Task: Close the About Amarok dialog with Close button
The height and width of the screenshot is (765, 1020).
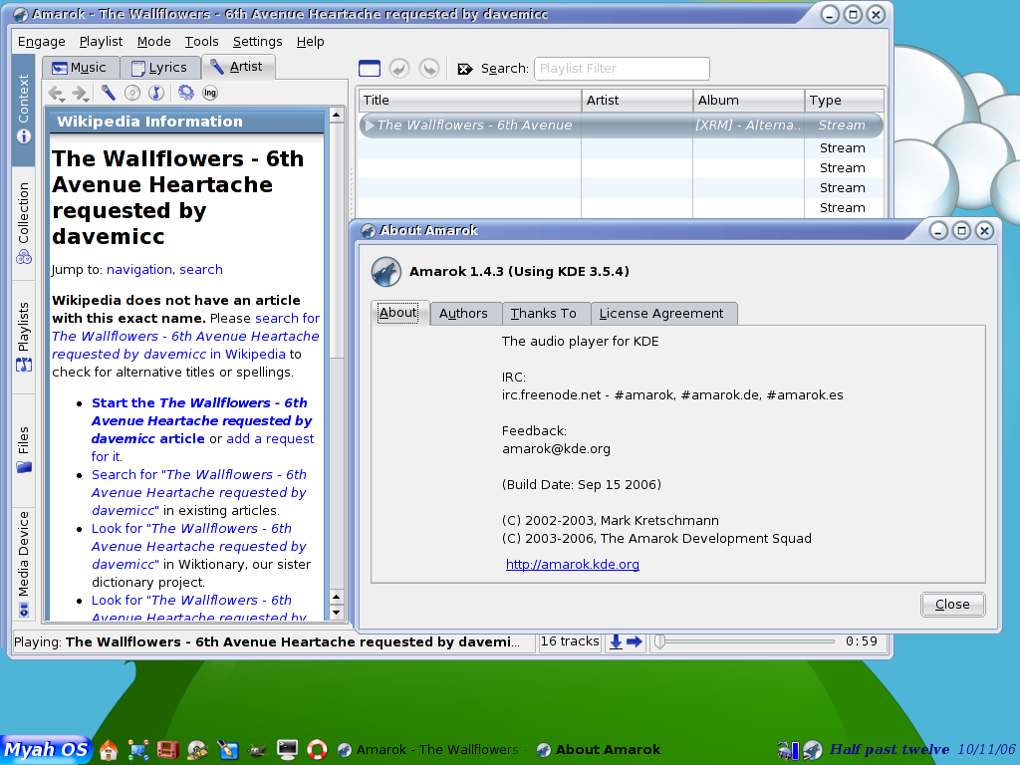Action: click(x=953, y=605)
